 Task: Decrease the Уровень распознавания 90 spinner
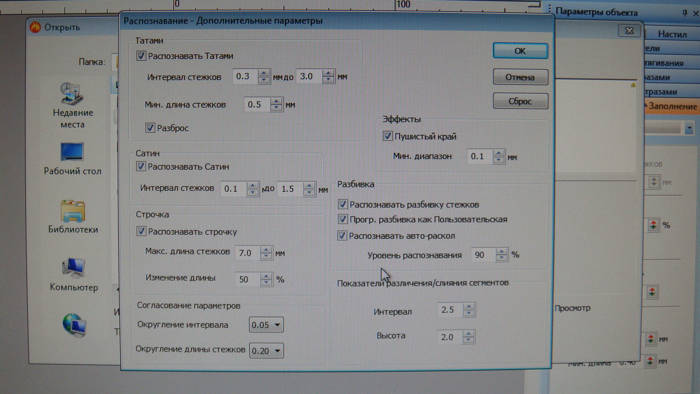502,258
